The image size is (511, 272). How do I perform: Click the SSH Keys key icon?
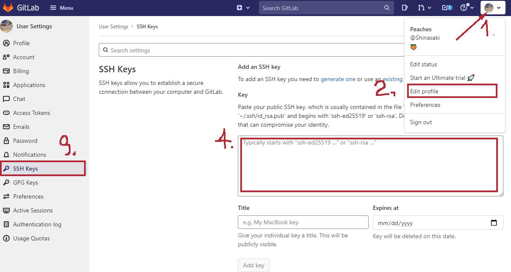[6, 169]
